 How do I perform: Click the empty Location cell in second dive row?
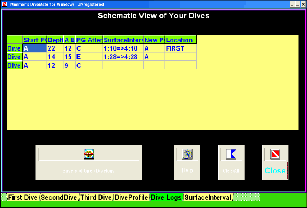pyautogui.click(x=181, y=57)
